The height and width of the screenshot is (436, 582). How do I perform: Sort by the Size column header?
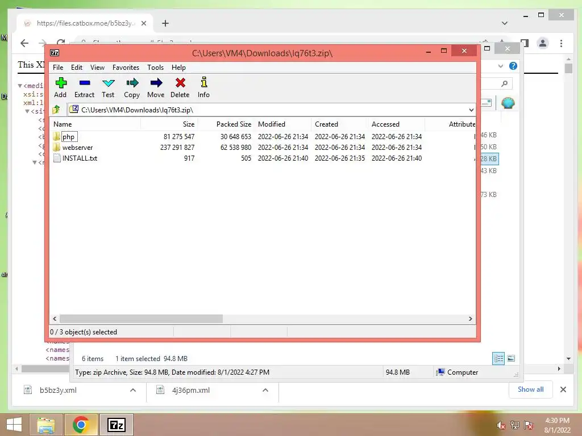(169, 124)
